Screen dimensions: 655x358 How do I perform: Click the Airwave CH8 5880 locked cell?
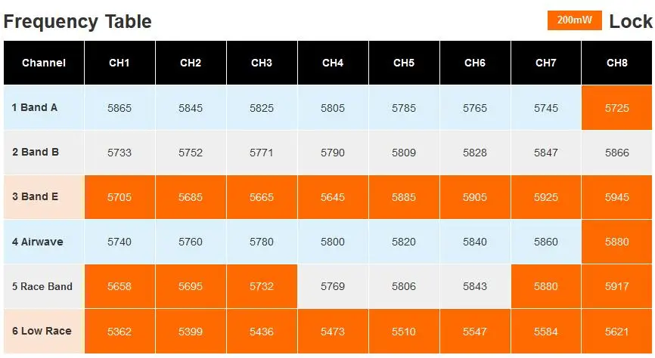[616, 242]
